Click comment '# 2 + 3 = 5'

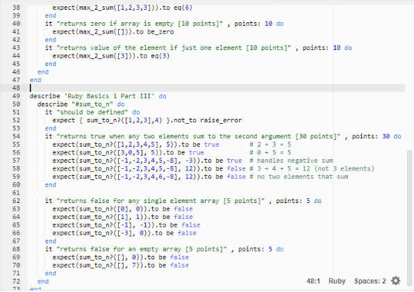pos(270,145)
